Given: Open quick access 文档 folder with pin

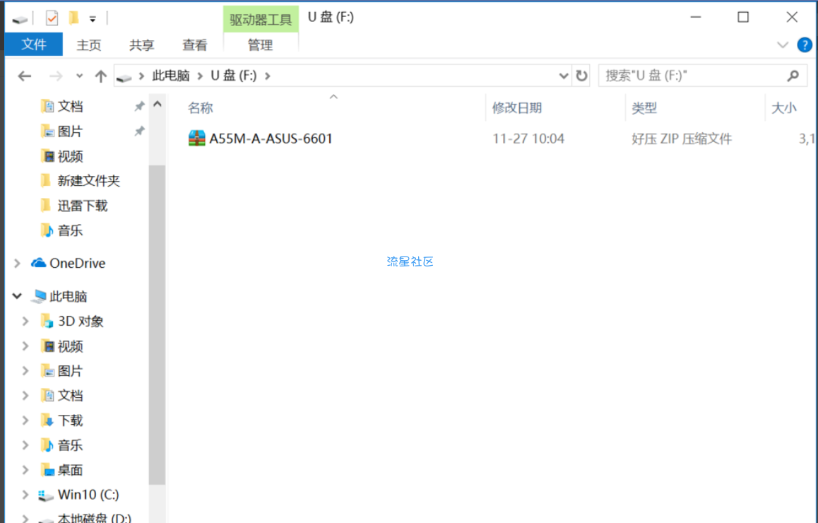Looking at the screenshot, I should tap(70, 107).
